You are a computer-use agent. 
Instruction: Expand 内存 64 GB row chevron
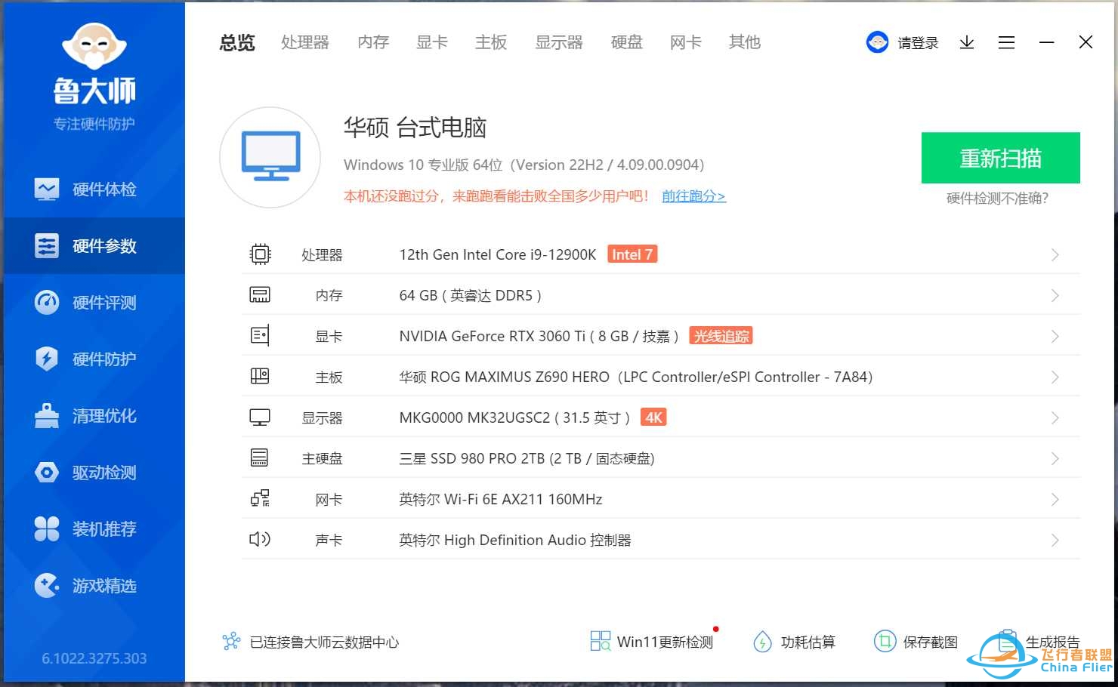1055,296
